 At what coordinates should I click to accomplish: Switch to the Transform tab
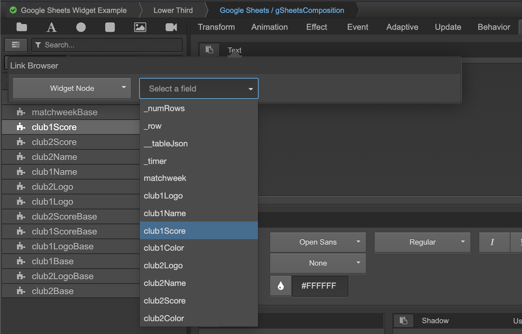coord(216,27)
